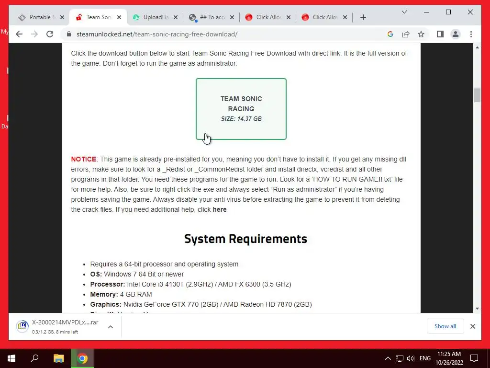Image resolution: width=490 pixels, height=368 pixels.
Task: Click the scrollbar down arrow
Action: (x=477, y=309)
